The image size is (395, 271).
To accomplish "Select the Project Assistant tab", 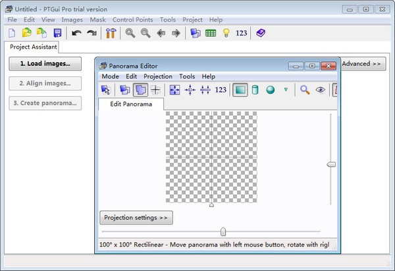I will (34, 47).
